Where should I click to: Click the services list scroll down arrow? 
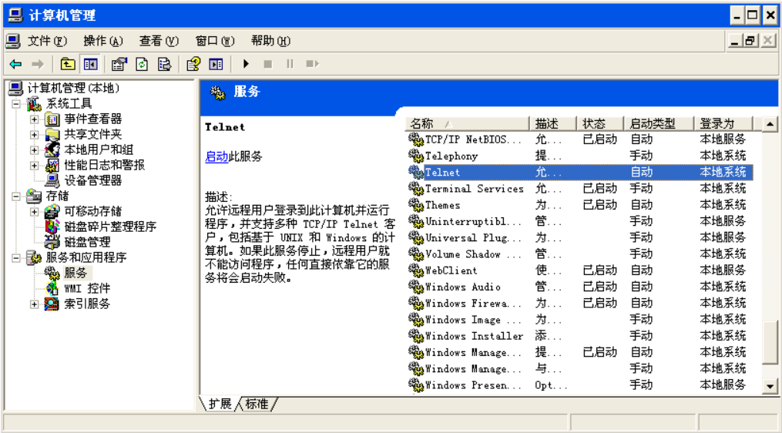[x=770, y=385]
